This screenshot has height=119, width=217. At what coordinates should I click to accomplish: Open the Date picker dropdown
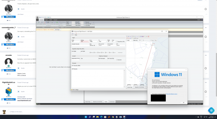pos(97,45)
